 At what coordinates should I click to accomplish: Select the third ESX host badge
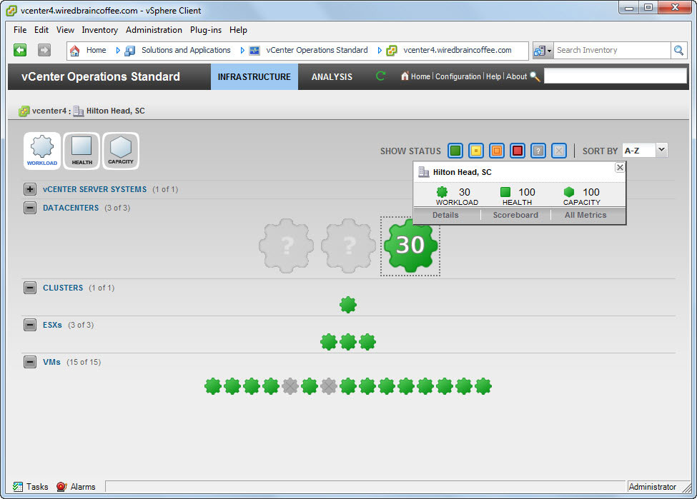pos(367,342)
